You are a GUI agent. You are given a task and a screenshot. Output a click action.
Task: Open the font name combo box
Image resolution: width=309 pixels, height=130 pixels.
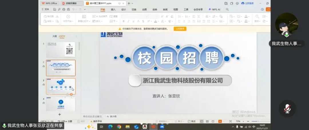pyautogui.click(x=134, y=17)
